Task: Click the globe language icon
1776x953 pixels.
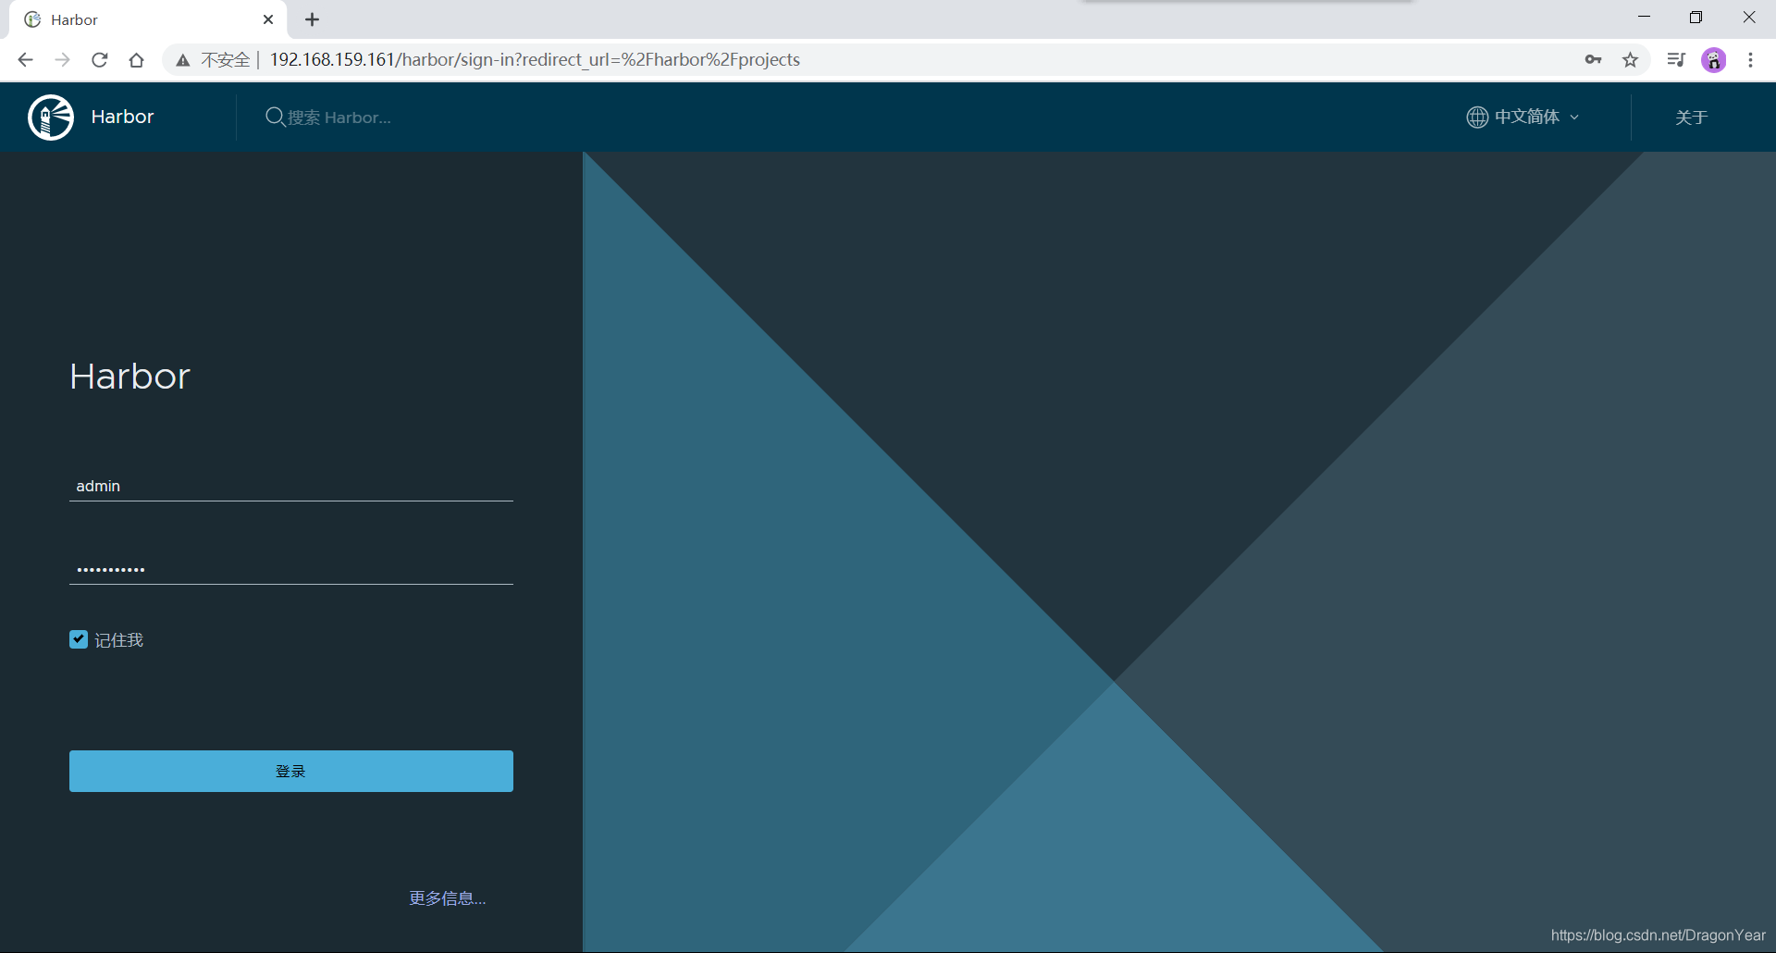Action: coord(1477,117)
